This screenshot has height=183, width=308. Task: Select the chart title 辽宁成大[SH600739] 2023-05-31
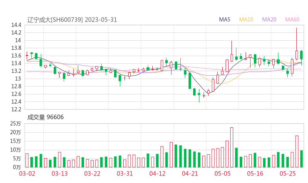[72, 20]
